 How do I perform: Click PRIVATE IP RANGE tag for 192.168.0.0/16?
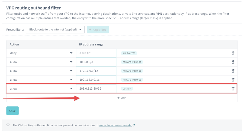132,80
